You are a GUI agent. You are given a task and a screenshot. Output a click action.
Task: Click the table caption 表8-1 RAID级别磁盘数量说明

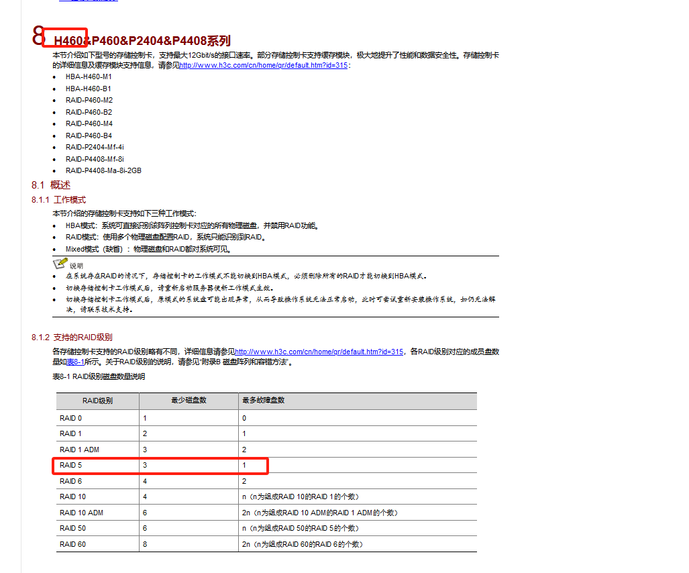point(99,376)
